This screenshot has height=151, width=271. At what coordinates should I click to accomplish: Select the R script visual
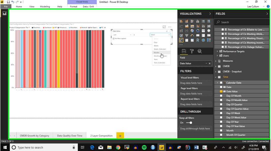click(198, 40)
